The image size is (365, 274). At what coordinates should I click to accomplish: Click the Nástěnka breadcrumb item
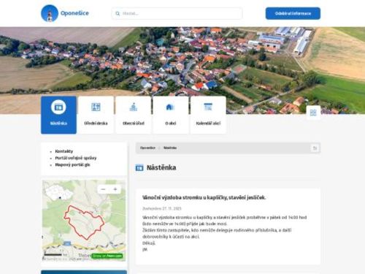170,148
